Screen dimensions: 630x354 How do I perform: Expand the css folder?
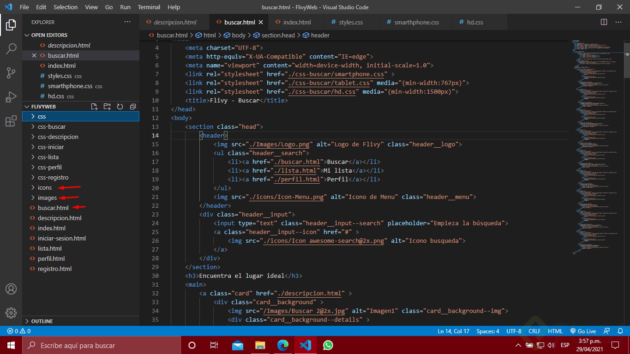[81, 116]
